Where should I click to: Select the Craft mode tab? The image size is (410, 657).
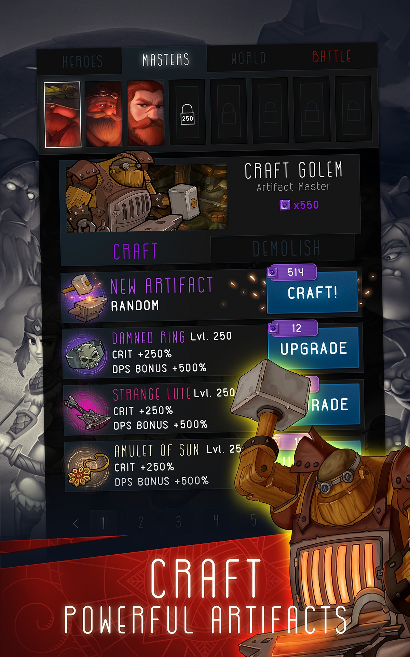click(136, 252)
